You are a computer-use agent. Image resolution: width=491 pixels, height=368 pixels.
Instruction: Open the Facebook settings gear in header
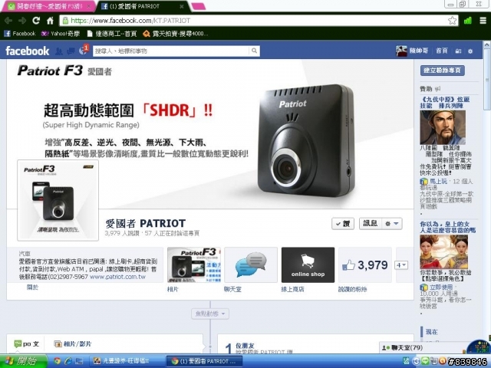pyautogui.click(x=470, y=51)
